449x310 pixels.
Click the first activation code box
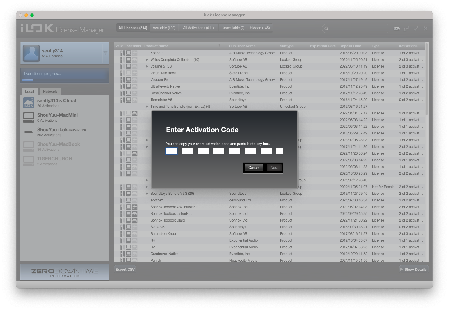tap(172, 151)
